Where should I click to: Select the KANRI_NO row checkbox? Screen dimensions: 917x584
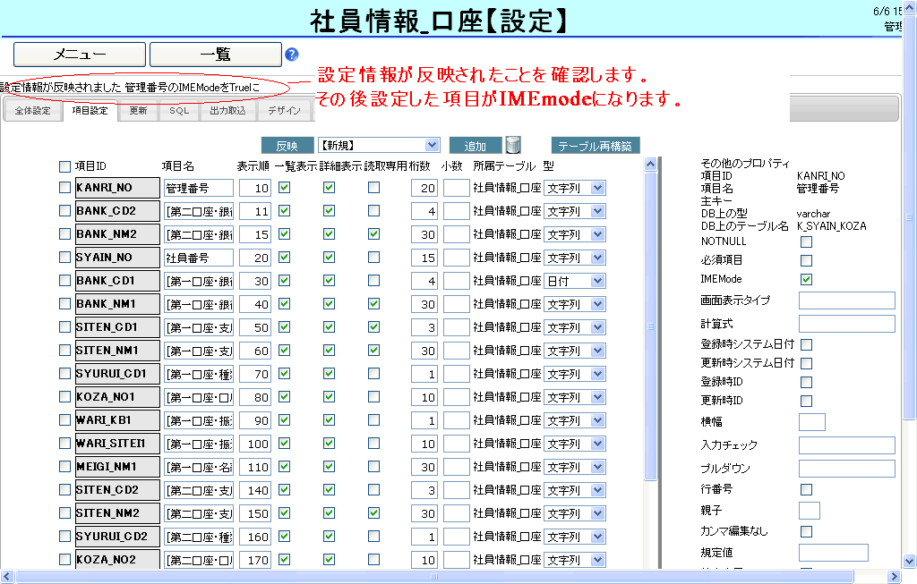pyautogui.click(x=64, y=188)
